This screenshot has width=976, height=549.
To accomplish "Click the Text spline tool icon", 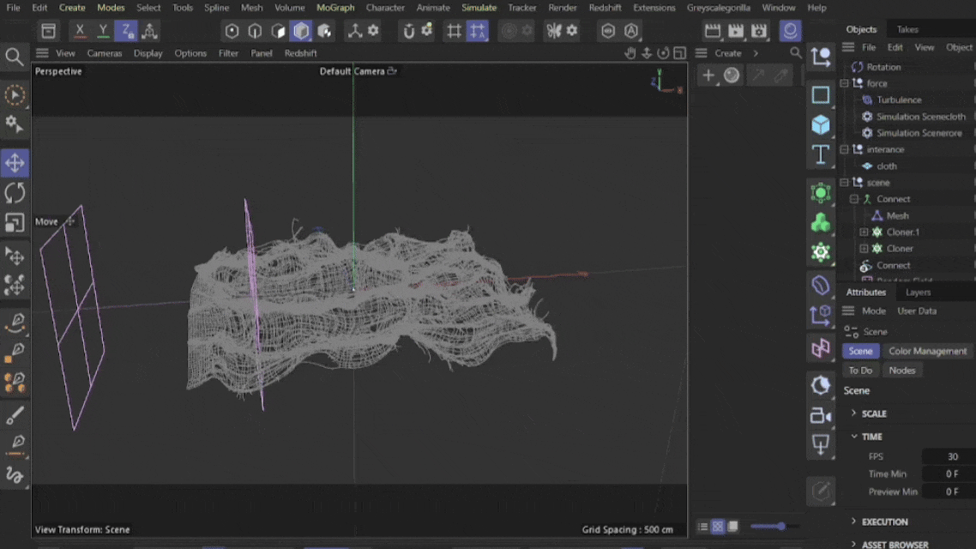I will point(821,154).
